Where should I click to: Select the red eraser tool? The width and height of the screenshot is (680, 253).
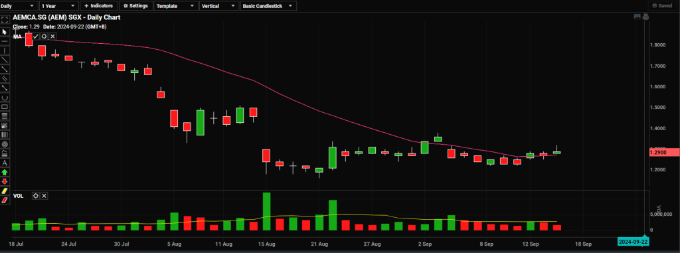click(5, 200)
